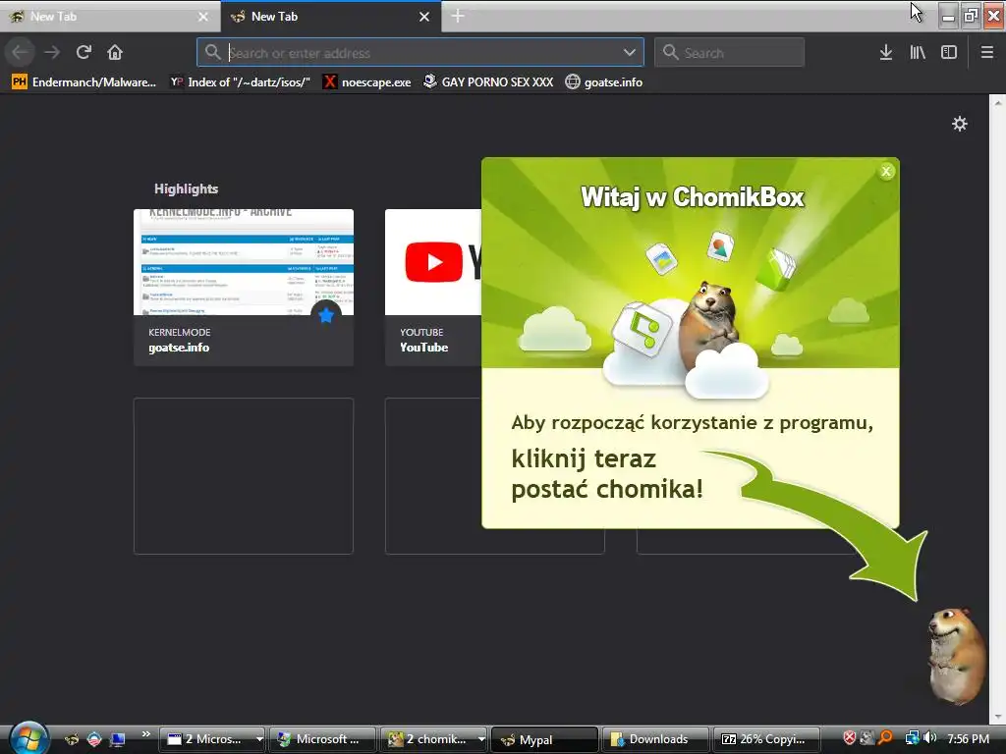
Task: Open the KERNELMODE goatse.info highlight card
Action: pos(244,288)
